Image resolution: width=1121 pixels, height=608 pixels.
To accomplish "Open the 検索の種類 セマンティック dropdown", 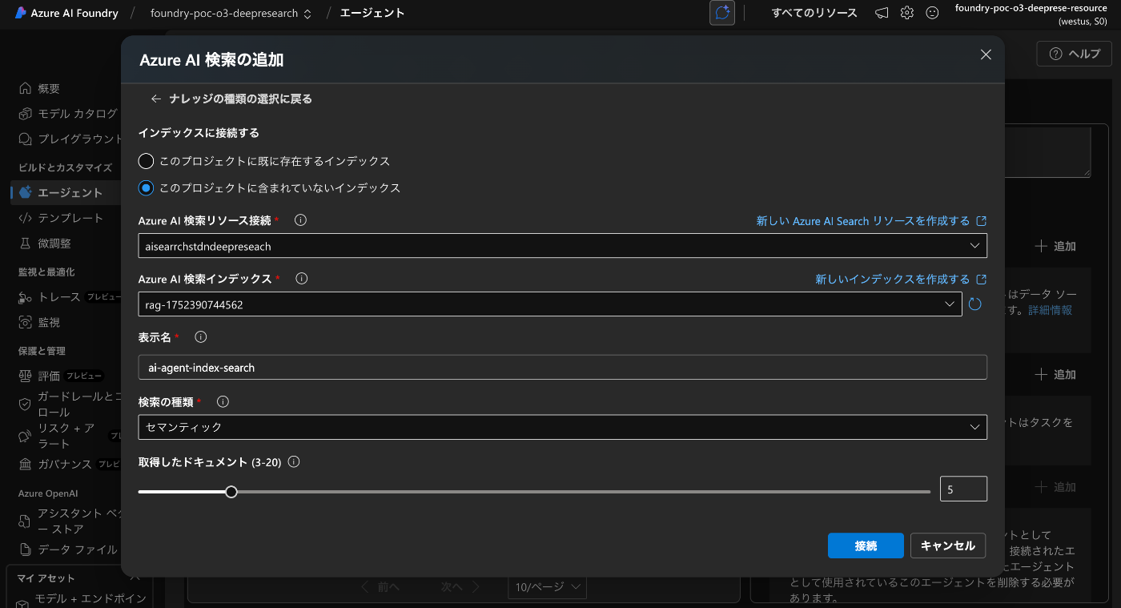I will 562,427.
